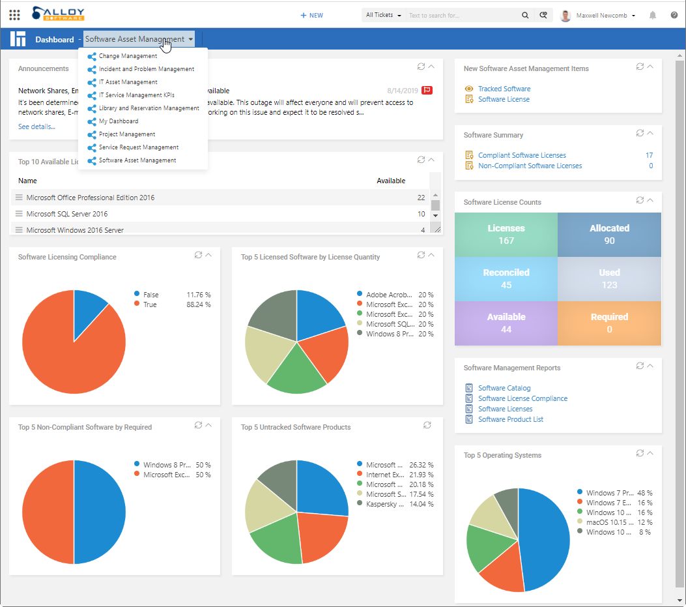The image size is (686, 607).
Task: Collapse the Software Licensing Compliance widget
Action: pyautogui.click(x=208, y=255)
